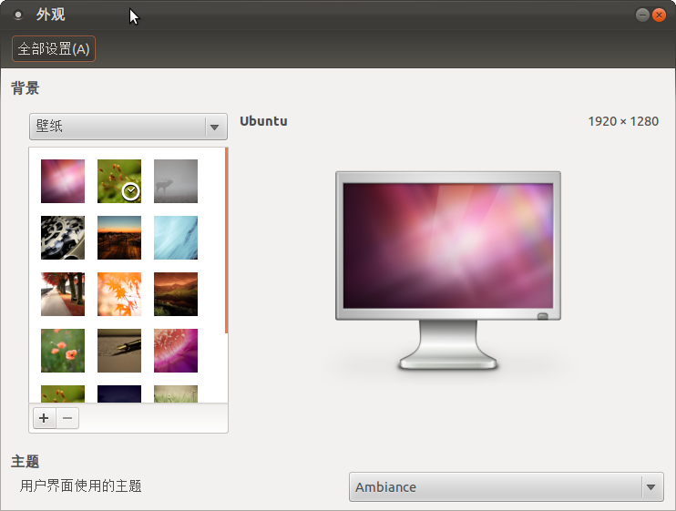Viewport: 676px width, 511px height.
Task: Open the 壁纸 wallpaper source dropdown
Action: pyautogui.click(x=128, y=127)
